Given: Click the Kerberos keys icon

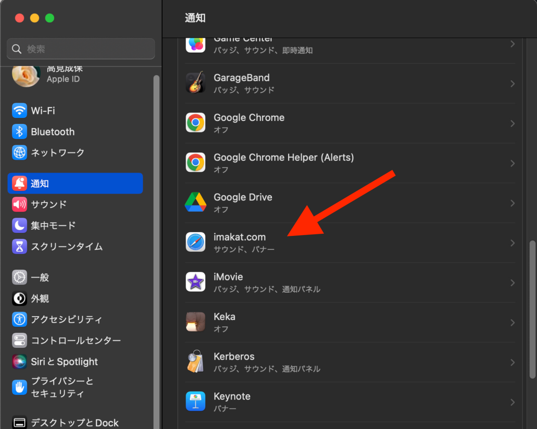Looking at the screenshot, I should [x=195, y=362].
